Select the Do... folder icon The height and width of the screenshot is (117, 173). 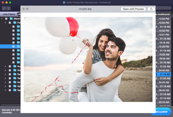[15, 74]
